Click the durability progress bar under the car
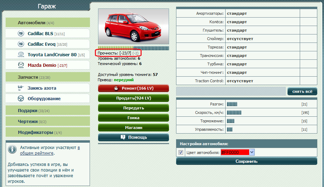 (134, 48)
